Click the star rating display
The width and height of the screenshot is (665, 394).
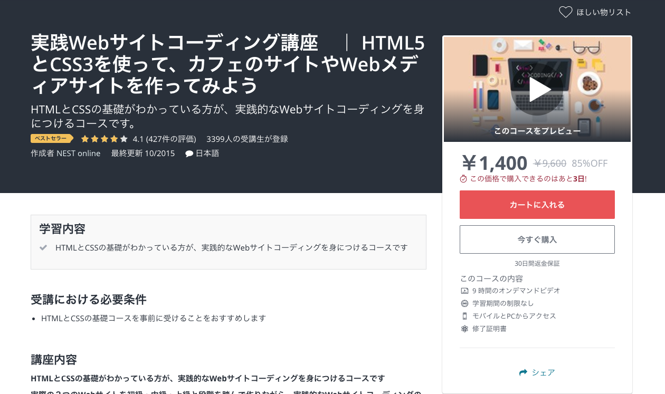click(x=104, y=139)
